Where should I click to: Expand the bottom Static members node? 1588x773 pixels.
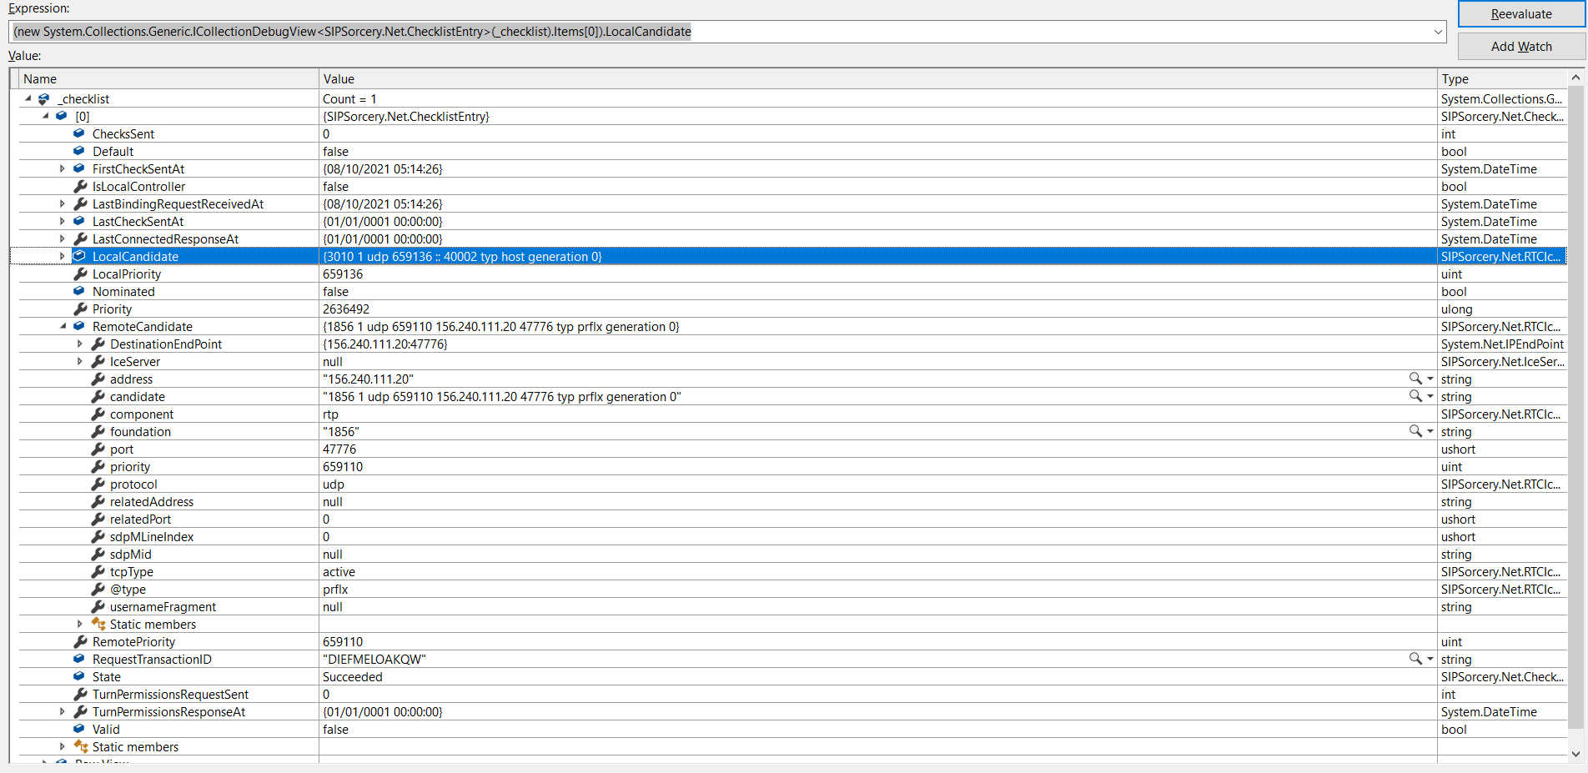pyautogui.click(x=63, y=746)
